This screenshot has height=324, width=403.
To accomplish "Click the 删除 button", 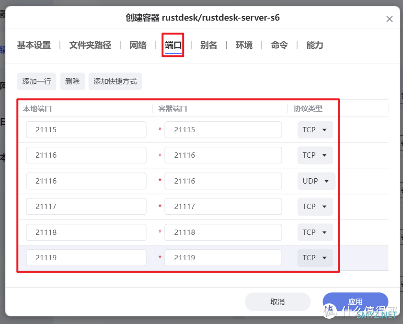I will coord(72,81).
